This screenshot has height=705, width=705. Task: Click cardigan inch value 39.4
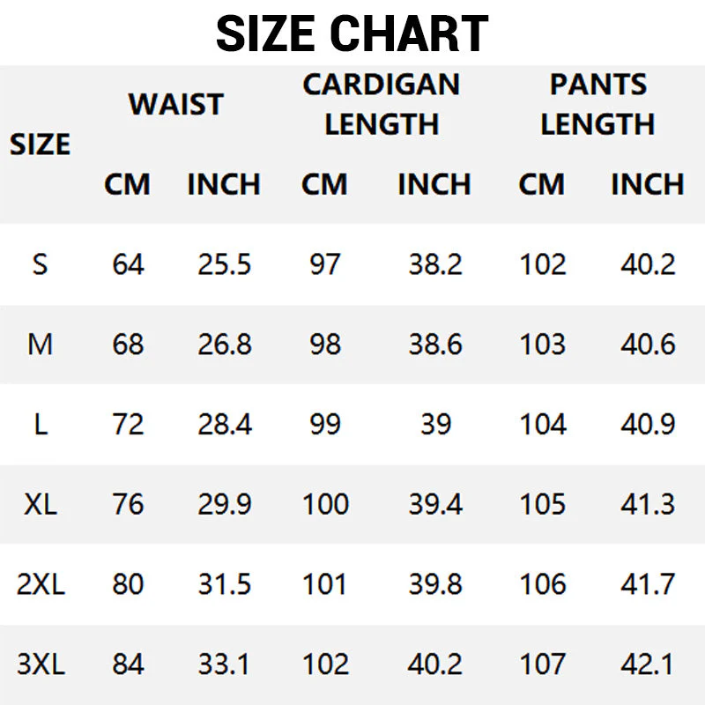click(435, 504)
